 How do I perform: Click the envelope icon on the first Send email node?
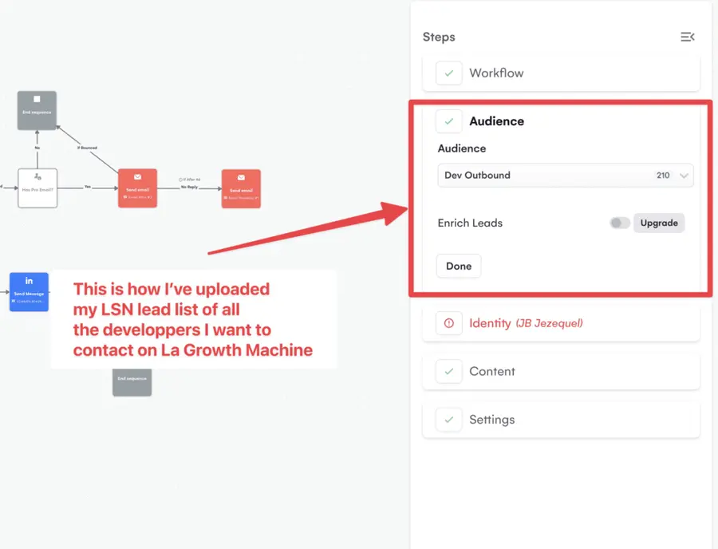(x=137, y=176)
